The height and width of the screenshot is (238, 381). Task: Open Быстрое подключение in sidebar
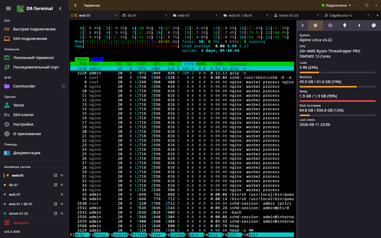coord(34,29)
